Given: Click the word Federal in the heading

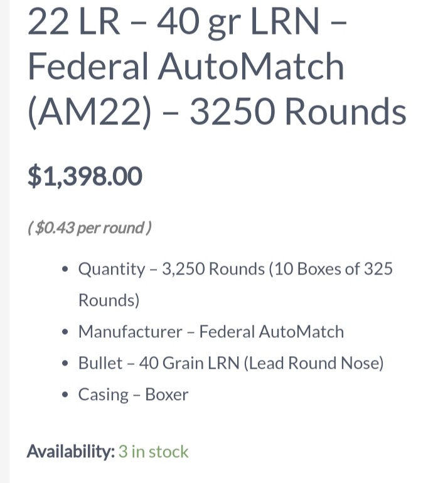Looking at the screenshot, I should pyautogui.click(x=88, y=67).
